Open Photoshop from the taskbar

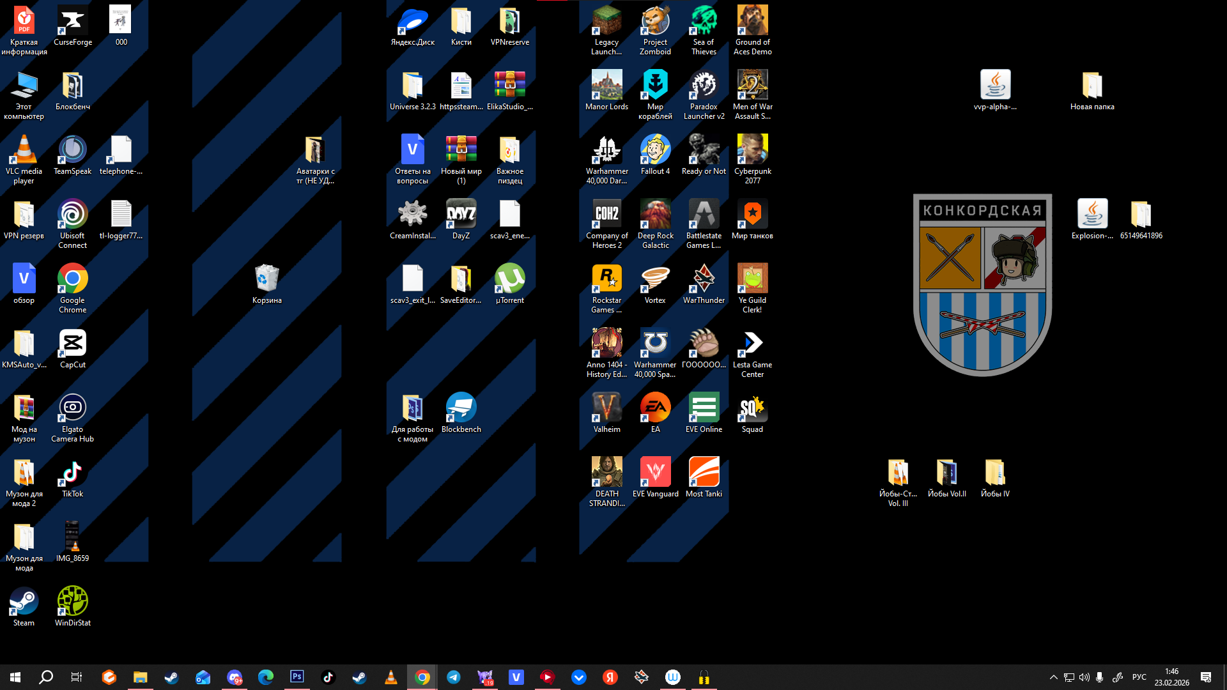click(x=297, y=677)
